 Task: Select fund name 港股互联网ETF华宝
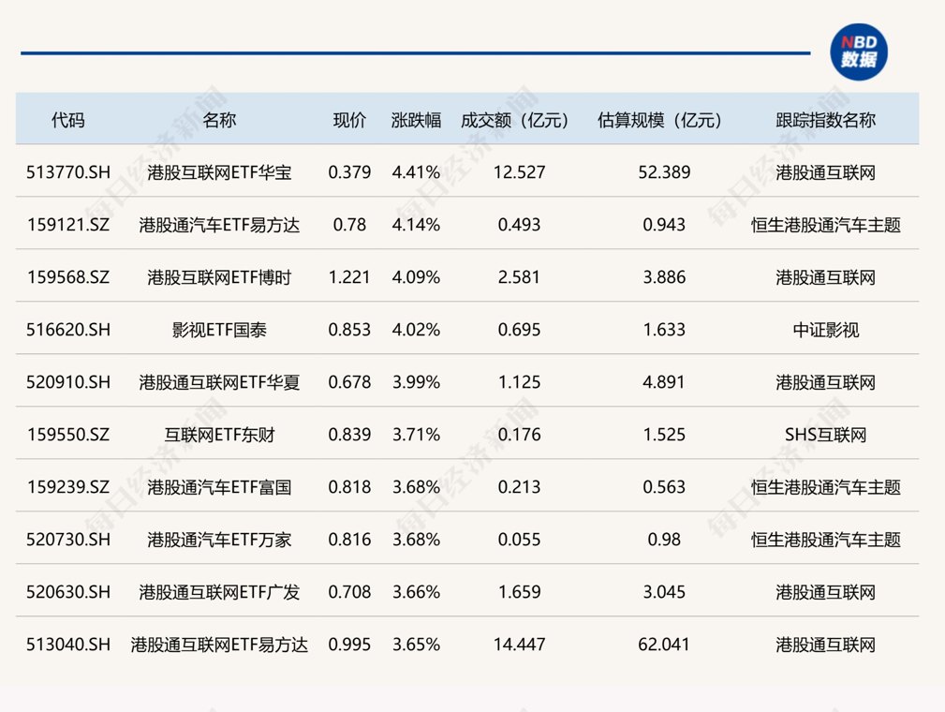point(219,172)
